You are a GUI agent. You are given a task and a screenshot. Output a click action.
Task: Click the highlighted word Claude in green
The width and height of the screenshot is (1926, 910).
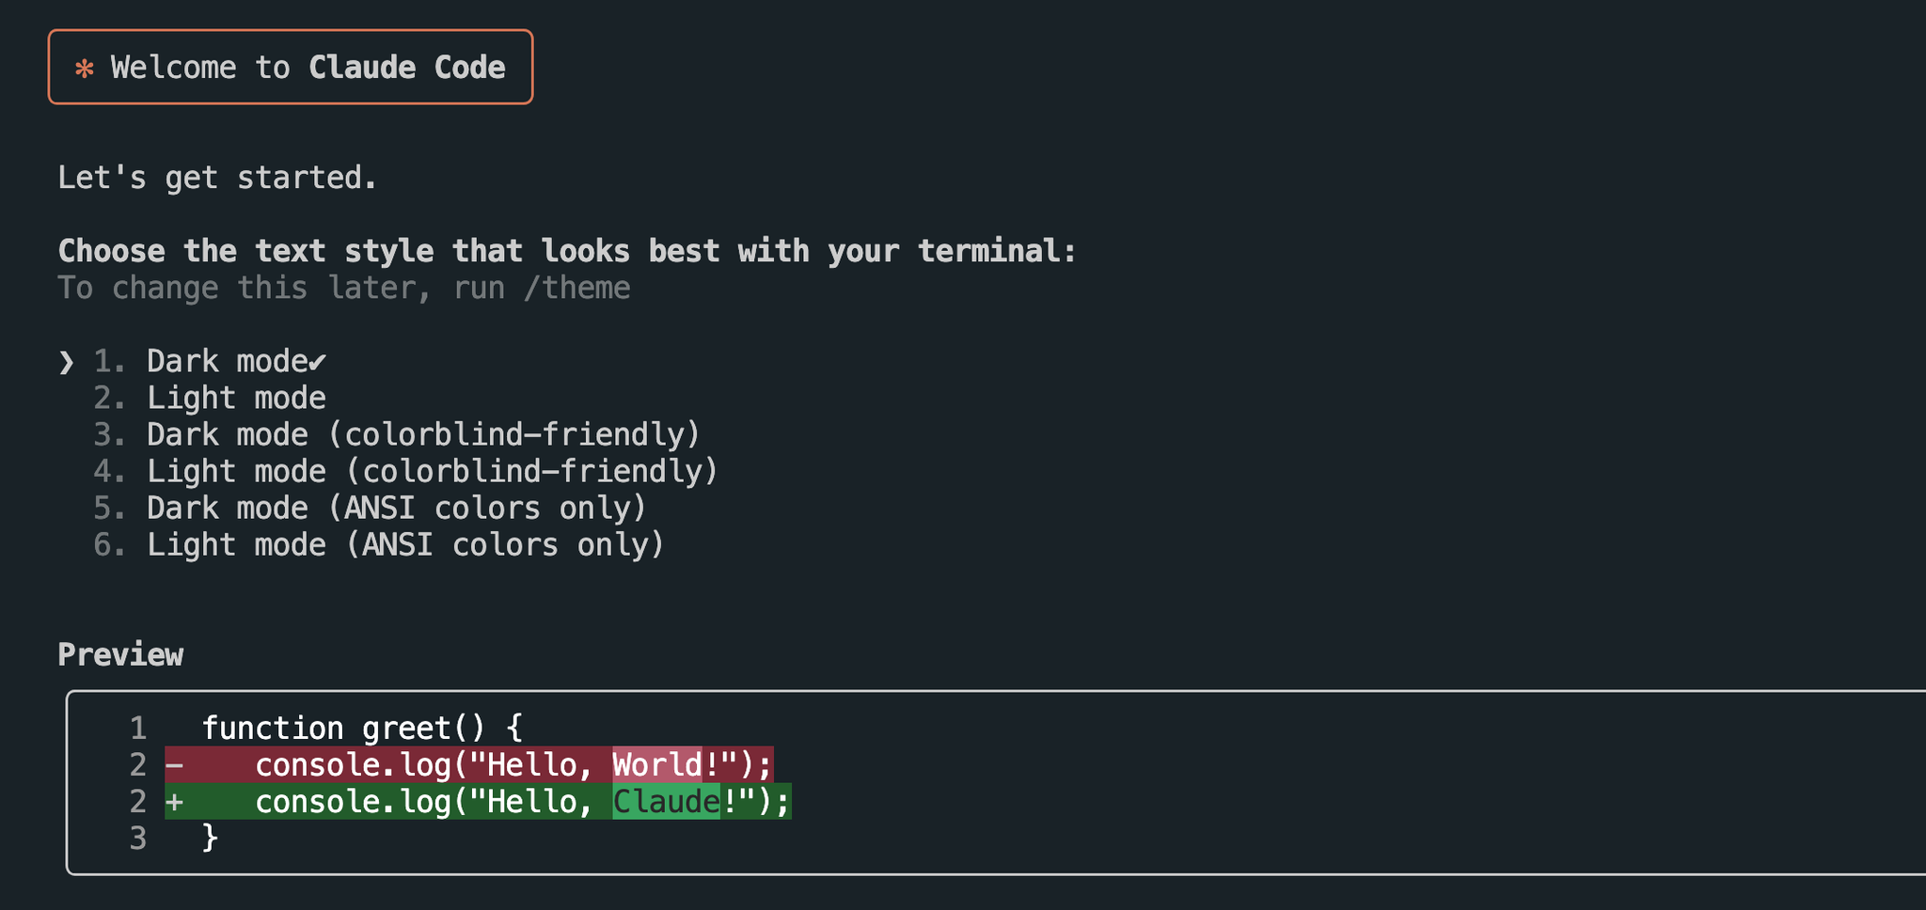[x=666, y=802]
